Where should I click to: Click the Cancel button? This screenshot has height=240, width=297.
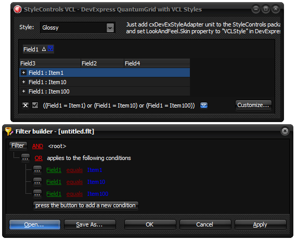[205, 225]
